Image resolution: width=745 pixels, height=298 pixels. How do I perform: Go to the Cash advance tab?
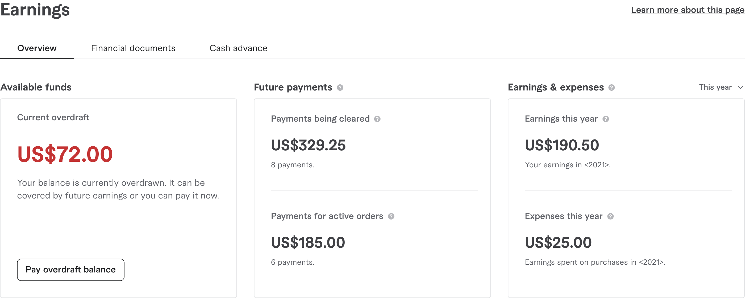pos(238,48)
